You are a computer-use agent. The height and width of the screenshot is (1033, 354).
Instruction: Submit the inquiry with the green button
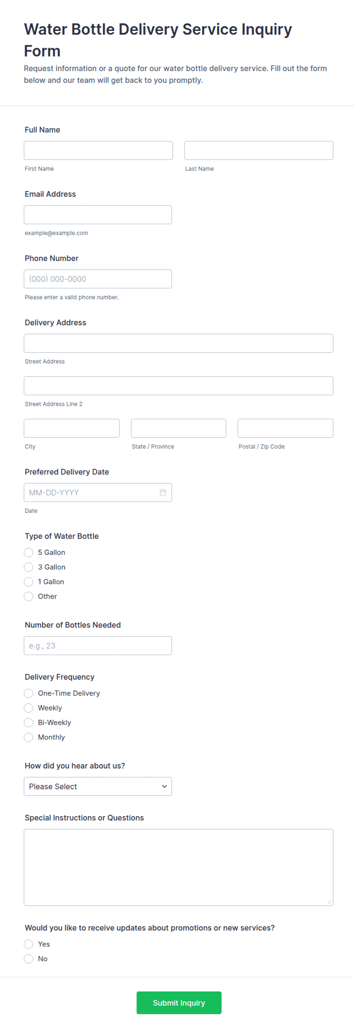coord(179,1003)
